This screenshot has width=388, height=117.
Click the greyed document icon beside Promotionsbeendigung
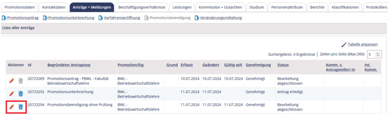pyautogui.click(x=146, y=18)
